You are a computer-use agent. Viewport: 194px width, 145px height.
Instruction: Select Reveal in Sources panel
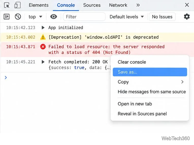coord(150,114)
